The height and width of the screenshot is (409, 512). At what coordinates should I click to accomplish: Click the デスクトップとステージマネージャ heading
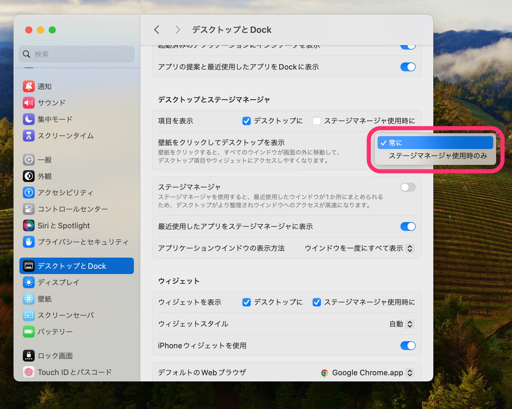pyautogui.click(x=214, y=100)
